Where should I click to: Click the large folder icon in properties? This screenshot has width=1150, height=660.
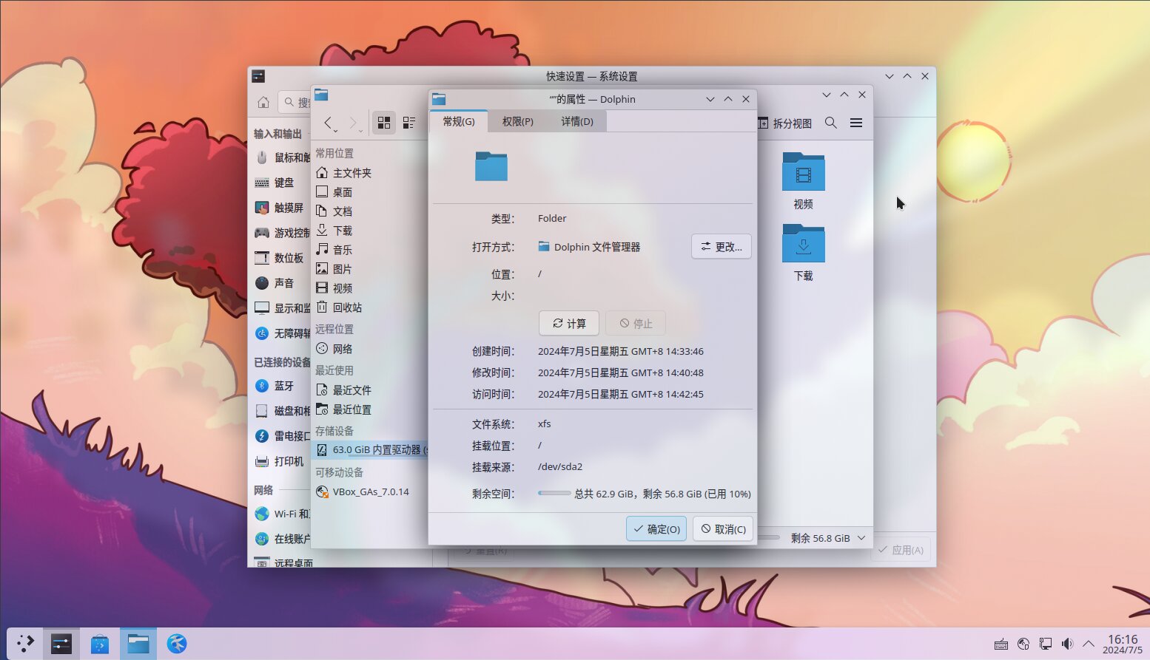point(491,166)
